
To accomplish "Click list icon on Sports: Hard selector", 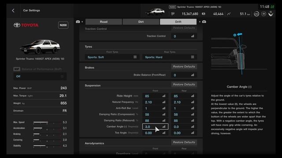I will [x=193, y=57].
